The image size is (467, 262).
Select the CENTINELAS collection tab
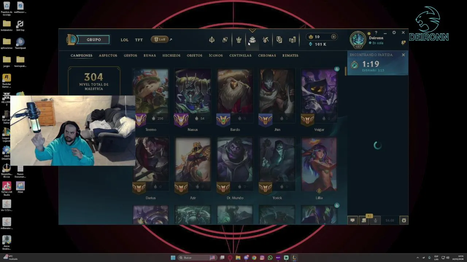point(240,55)
